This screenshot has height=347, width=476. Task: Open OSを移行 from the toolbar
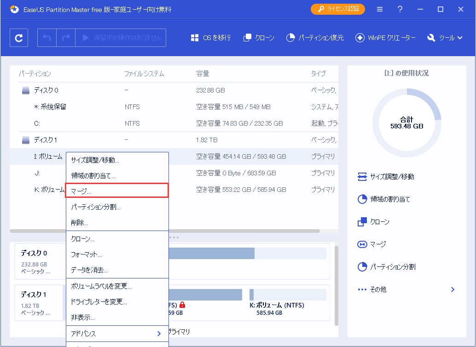click(211, 38)
